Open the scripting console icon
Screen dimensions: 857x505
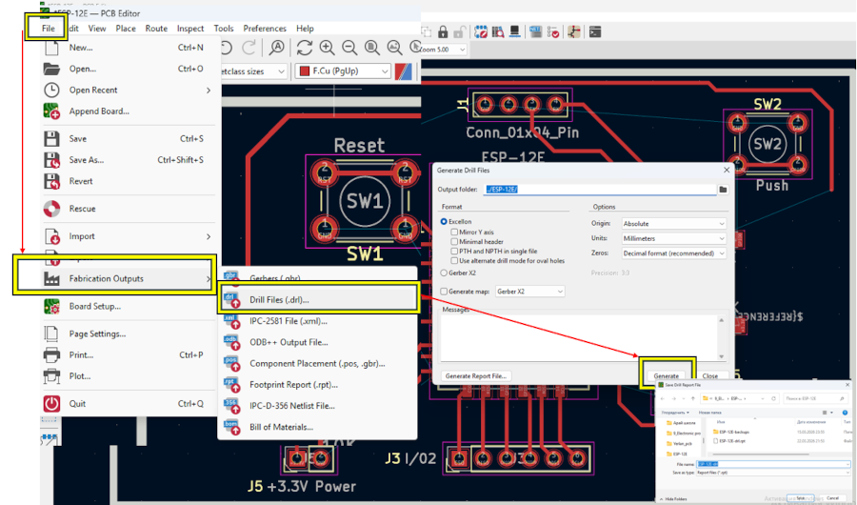point(594,31)
